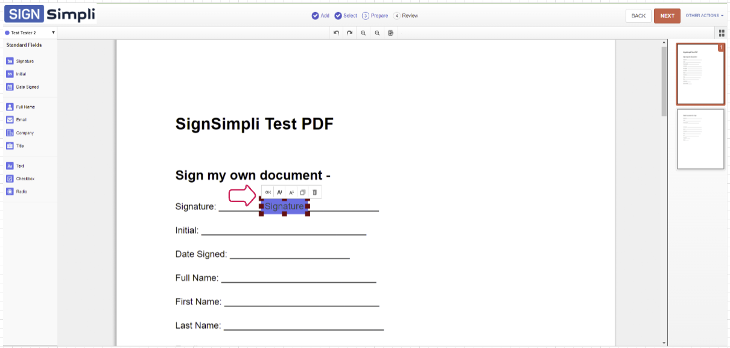Delete the selected Signature field
This screenshot has width=730, height=348.
(314, 192)
